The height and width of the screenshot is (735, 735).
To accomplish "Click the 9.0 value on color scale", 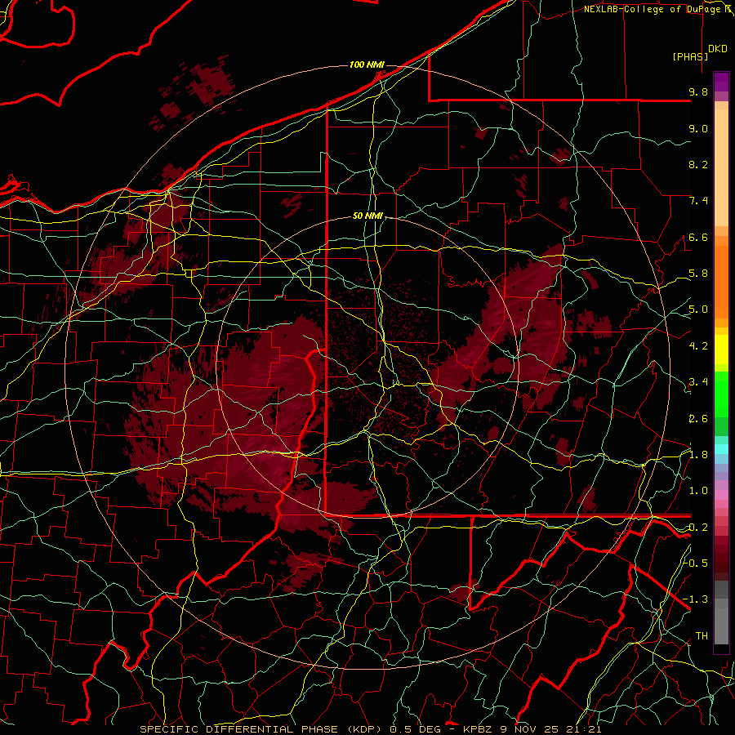I will [x=698, y=128].
